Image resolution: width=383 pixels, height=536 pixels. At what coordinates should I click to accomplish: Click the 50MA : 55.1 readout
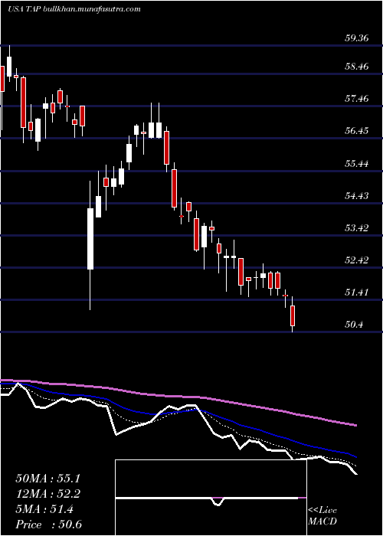coord(49,479)
